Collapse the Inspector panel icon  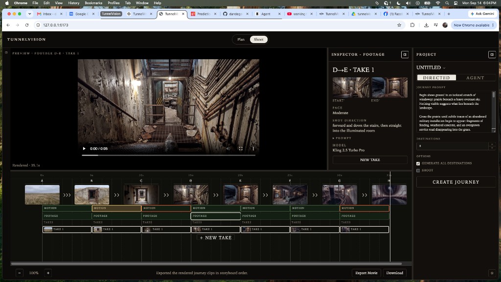[405, 55]
